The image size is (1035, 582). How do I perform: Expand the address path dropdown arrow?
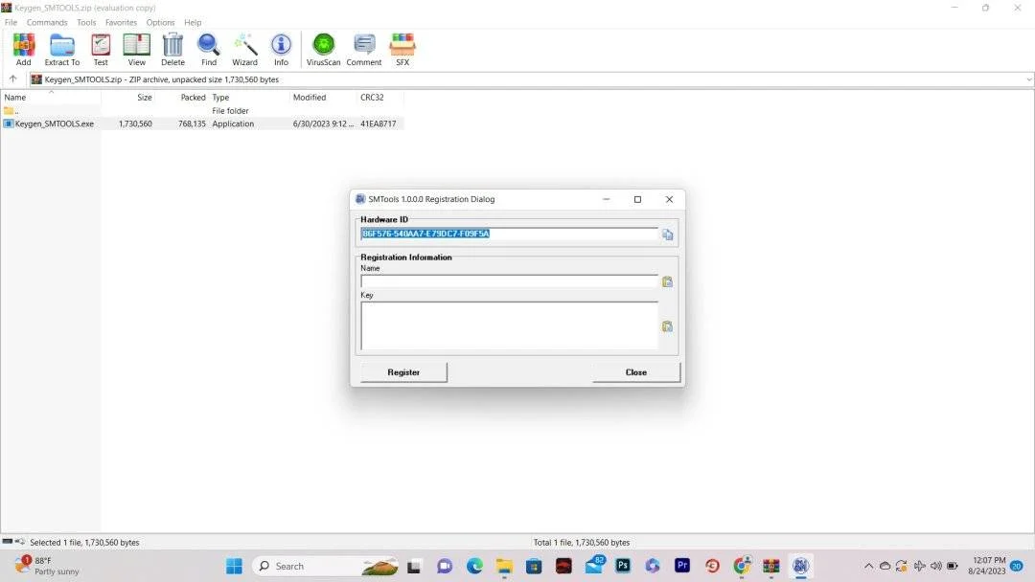point(1028,79)
